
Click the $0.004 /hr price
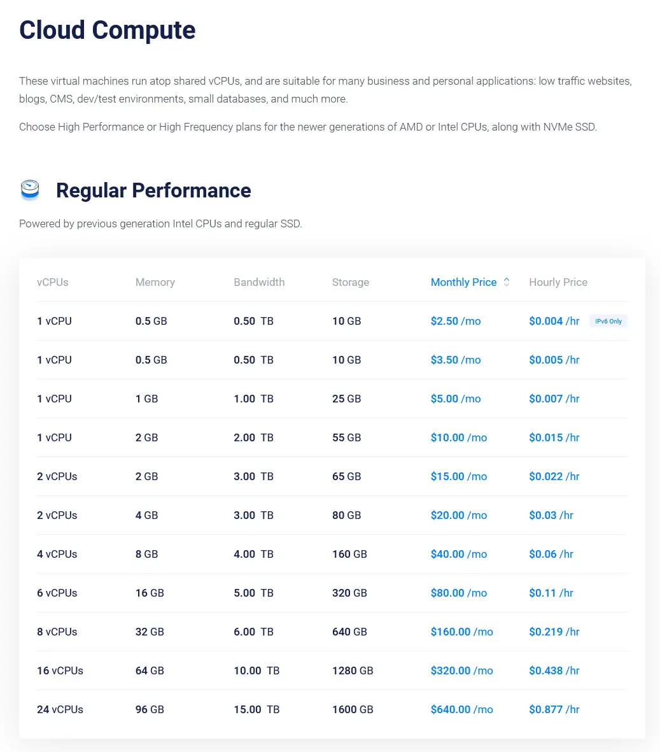pyautogui.click(x=554, y=321)
